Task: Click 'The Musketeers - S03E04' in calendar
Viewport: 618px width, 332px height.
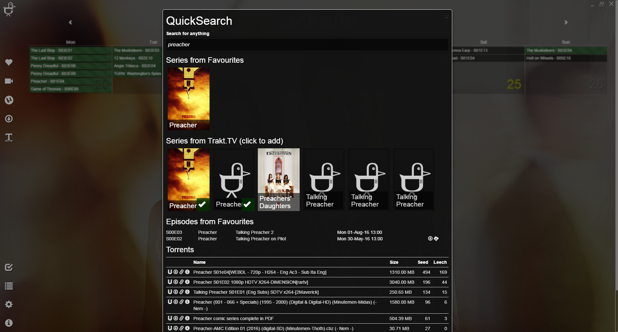Action: click(566, 51)
